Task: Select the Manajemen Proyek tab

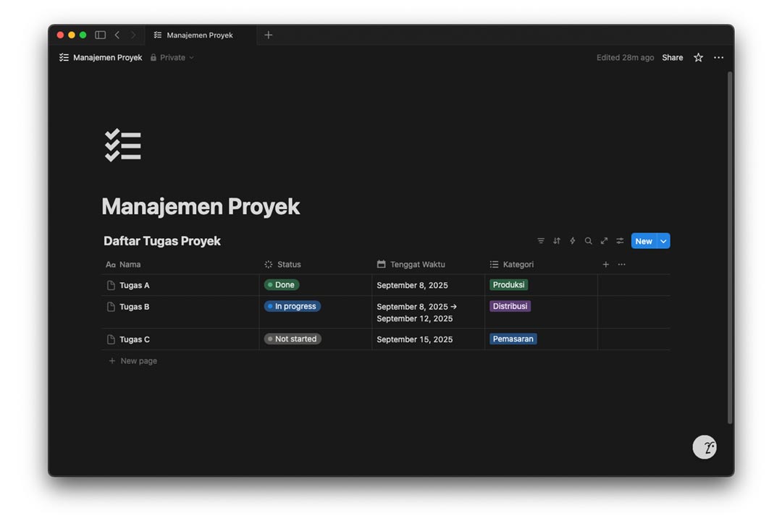Action: click(200, 35)
